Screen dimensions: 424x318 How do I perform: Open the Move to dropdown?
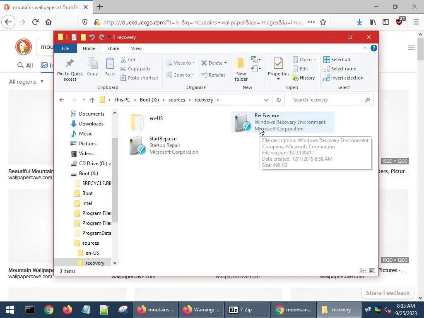(181, 63)
